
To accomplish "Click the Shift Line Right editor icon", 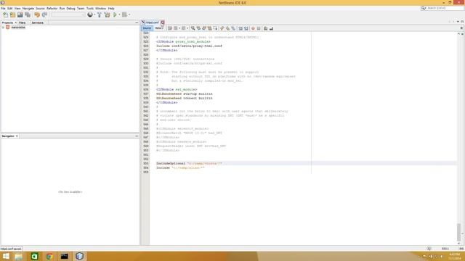I will click(246, 28).
